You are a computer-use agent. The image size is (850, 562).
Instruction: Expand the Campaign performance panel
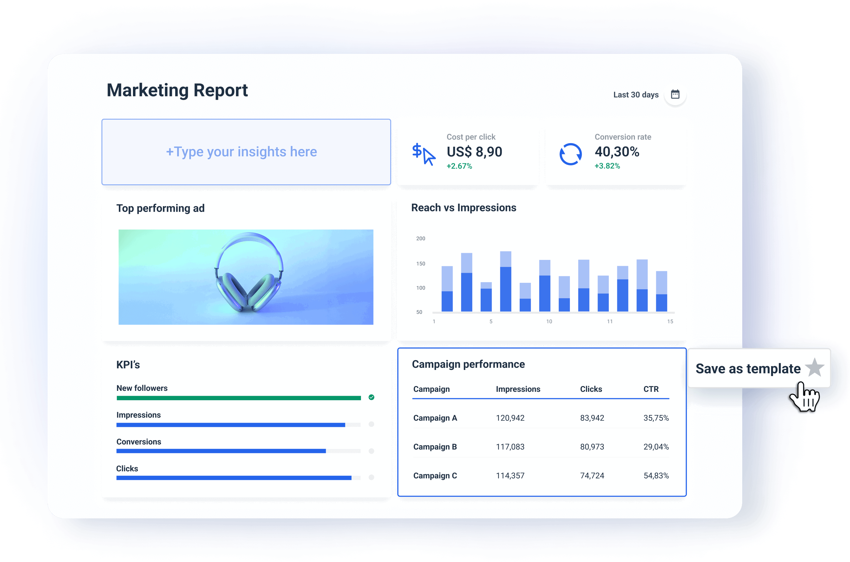point(468,364)
